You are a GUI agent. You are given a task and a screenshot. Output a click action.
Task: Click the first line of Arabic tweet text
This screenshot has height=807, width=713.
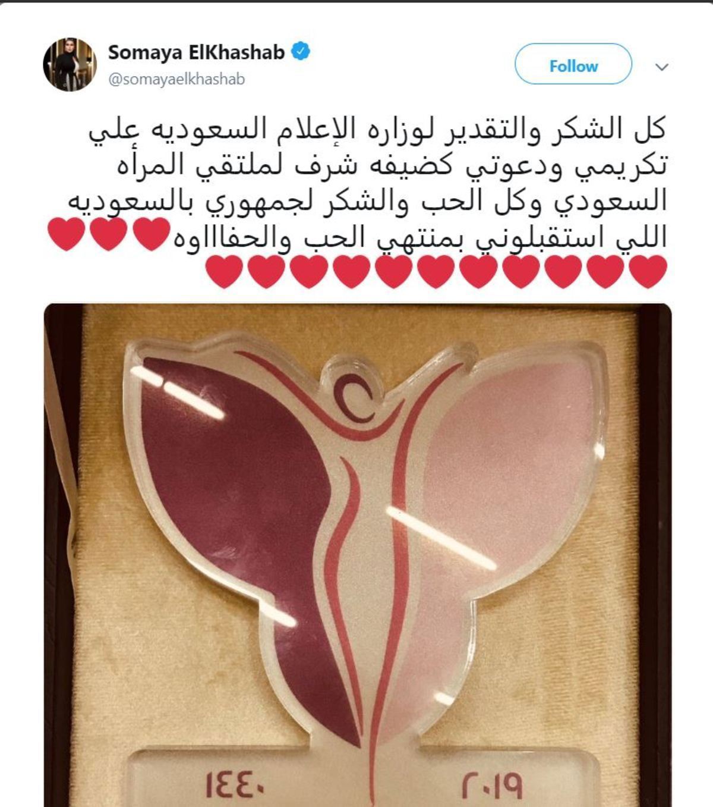[378, 129]
